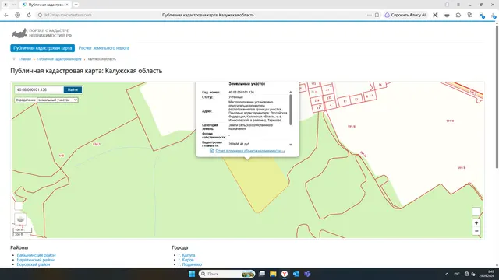
Task: Click the taskbar Поиск search box
Action: (227, 274)
